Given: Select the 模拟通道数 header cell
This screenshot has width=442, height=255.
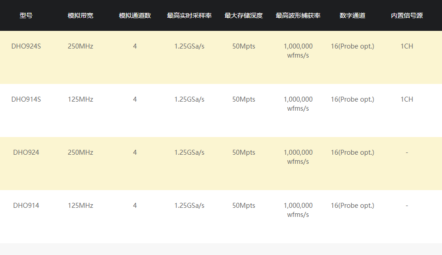Looking at the screenshot, I should pos(135,15).
